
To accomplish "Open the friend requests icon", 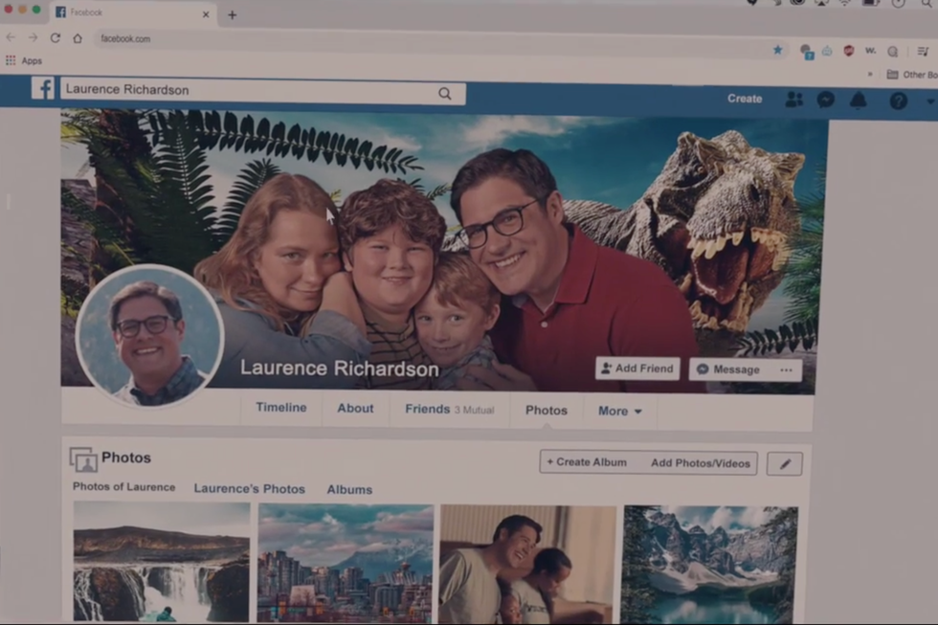I will pos(793,100).
